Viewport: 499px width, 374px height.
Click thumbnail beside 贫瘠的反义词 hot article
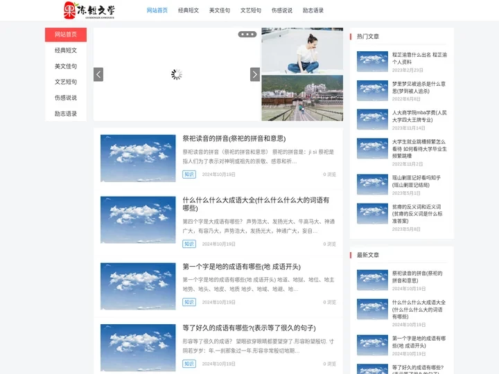pyautogui.click(x=372, y=214)
